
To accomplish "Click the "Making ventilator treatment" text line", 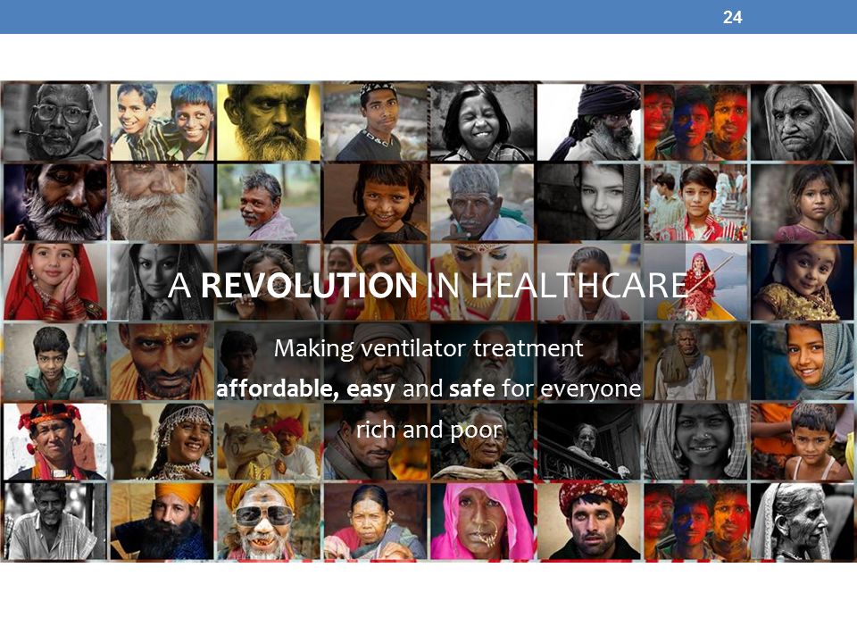I will coord(428,349).
